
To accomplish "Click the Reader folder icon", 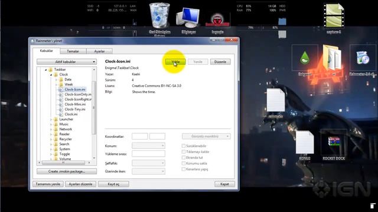I will [56, 134].
